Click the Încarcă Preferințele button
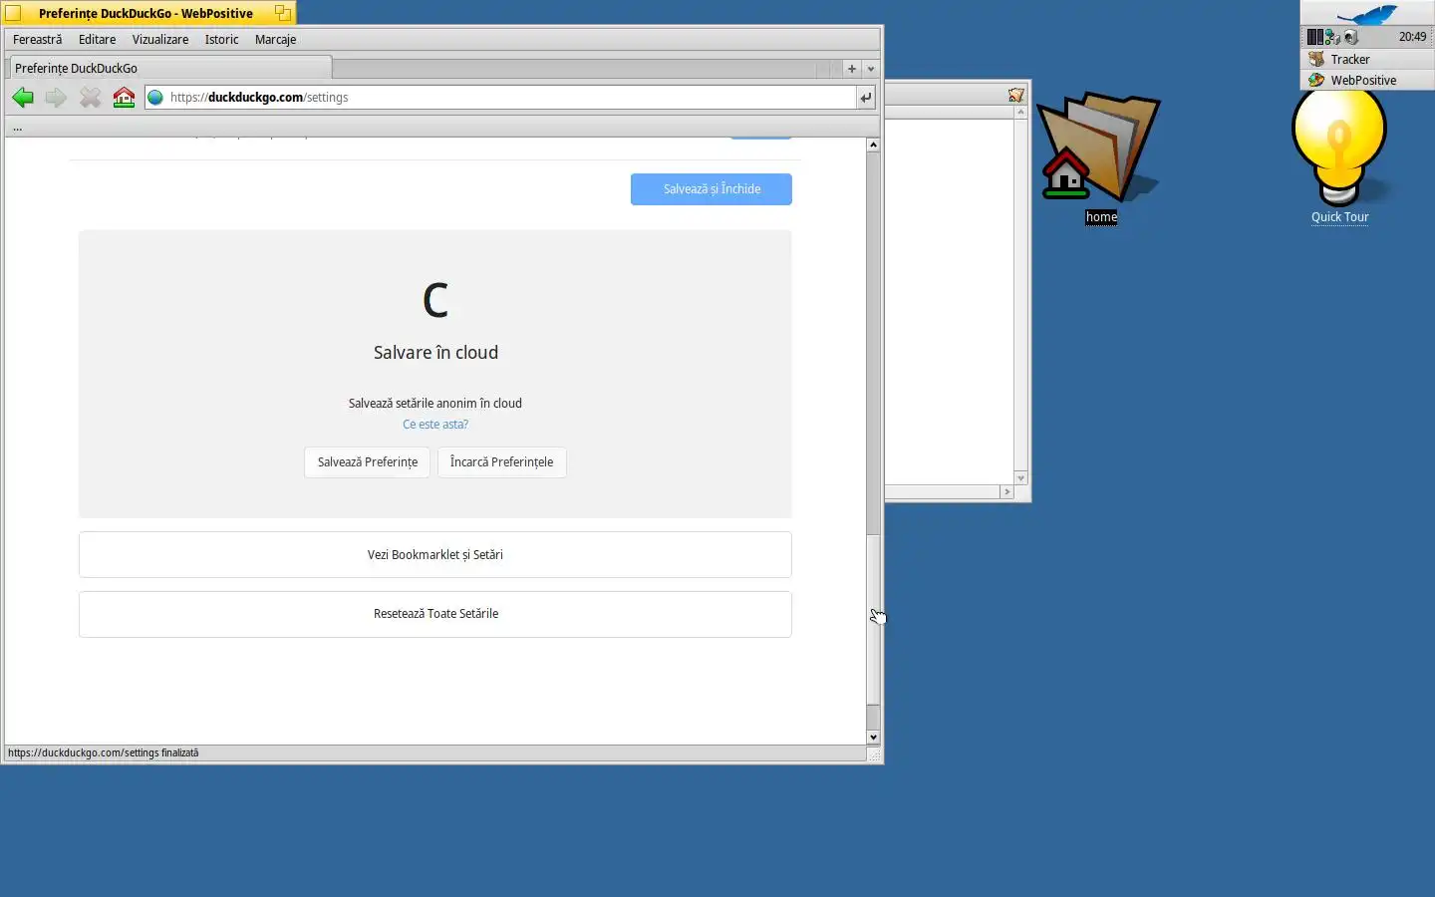The width and height of the screenshot is (1435, 897). [x=501, y=462]
